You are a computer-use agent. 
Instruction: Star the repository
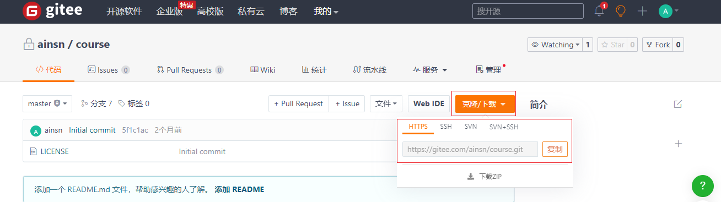(x=612, y=45)
